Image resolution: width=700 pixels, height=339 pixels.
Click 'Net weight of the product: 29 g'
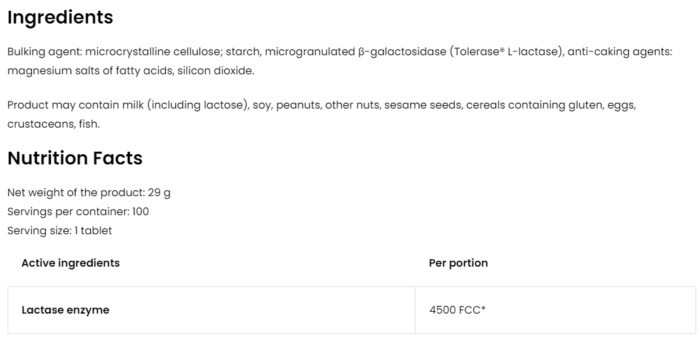point(88,192)
